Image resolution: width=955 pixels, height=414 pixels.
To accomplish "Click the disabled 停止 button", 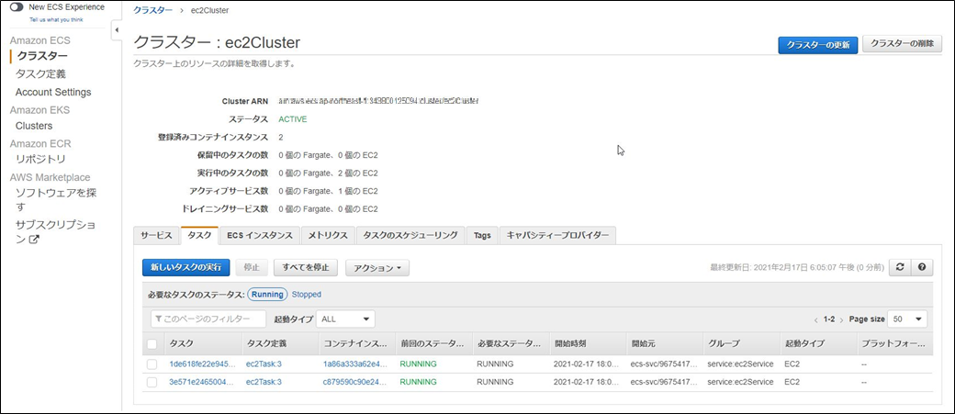I will 252,267.
